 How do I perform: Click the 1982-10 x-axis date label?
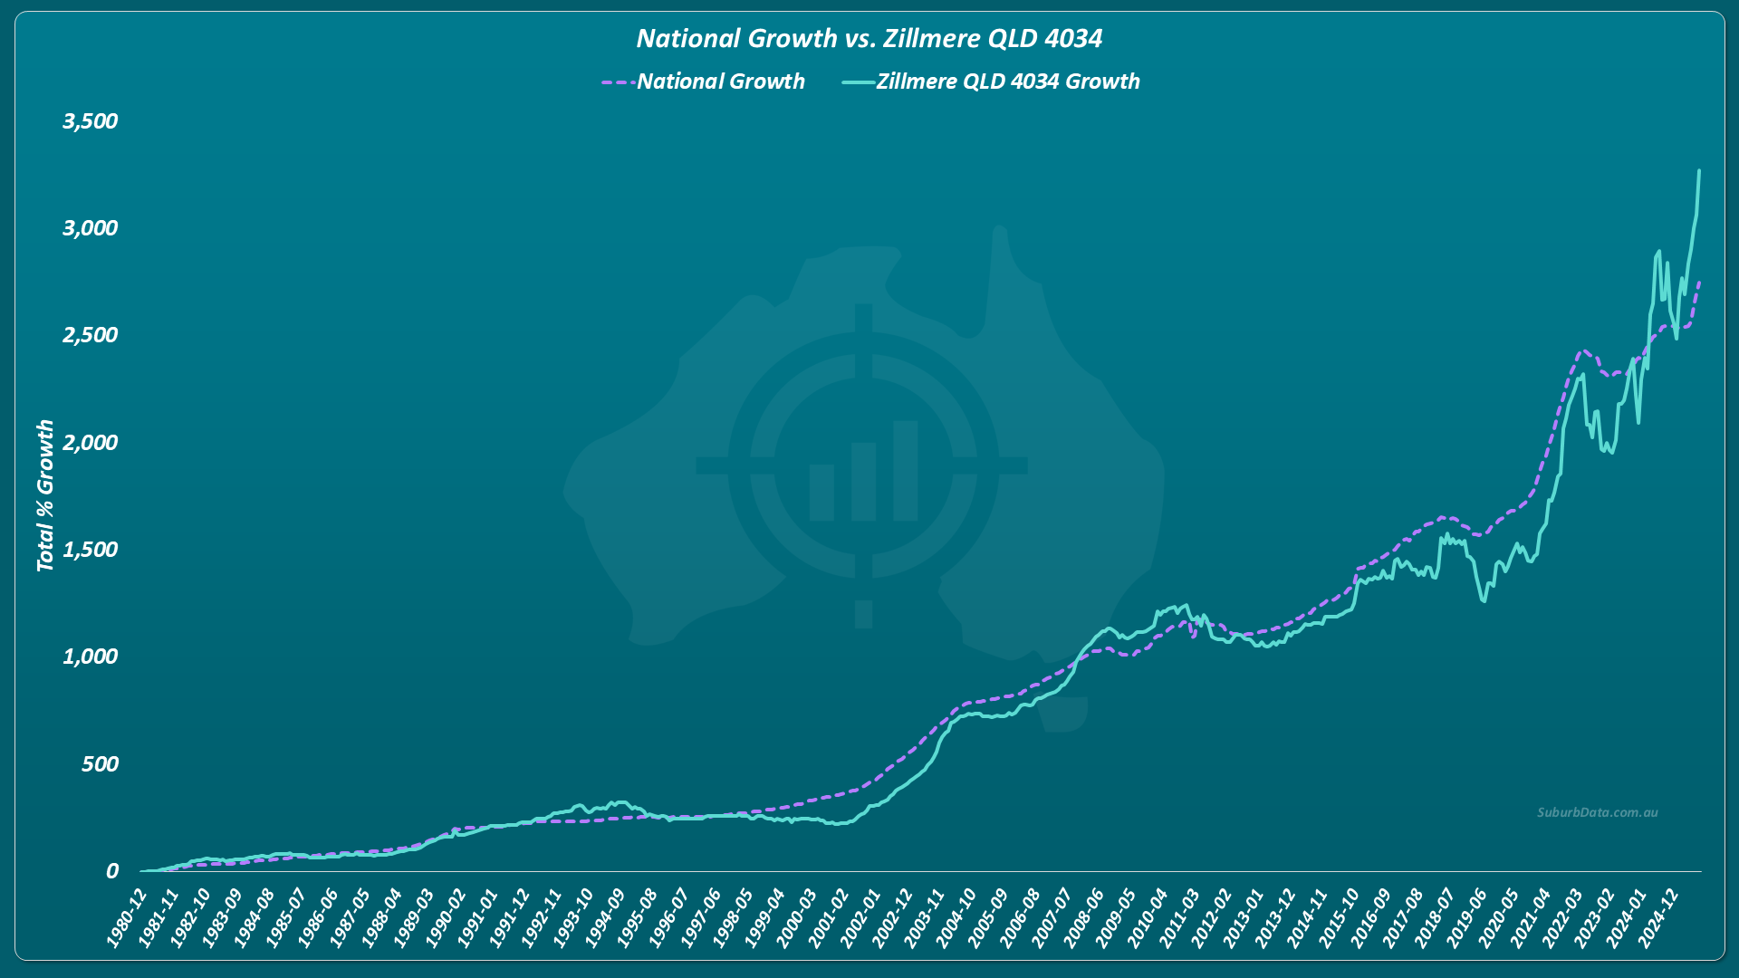189,917
